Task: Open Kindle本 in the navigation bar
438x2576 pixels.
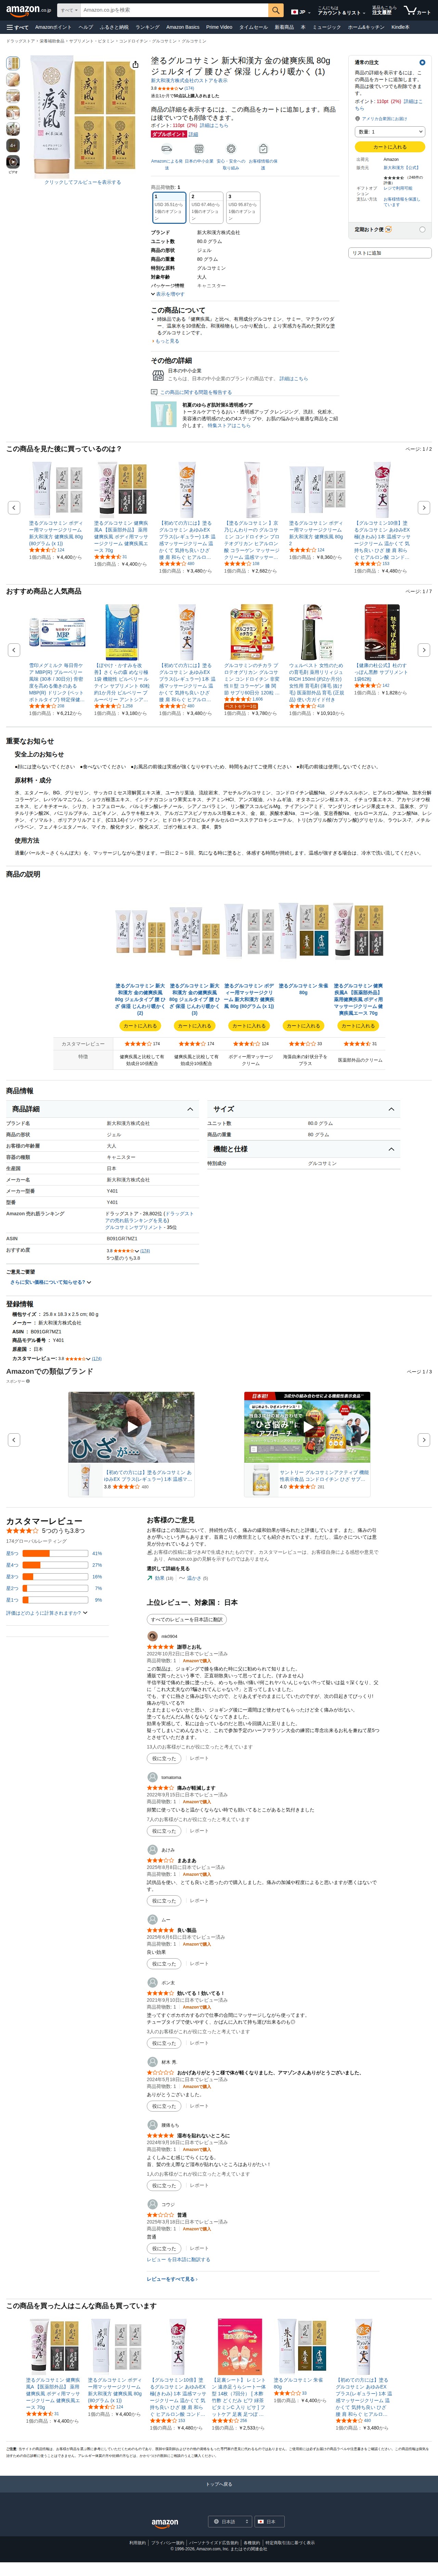Action: point(400,27)
